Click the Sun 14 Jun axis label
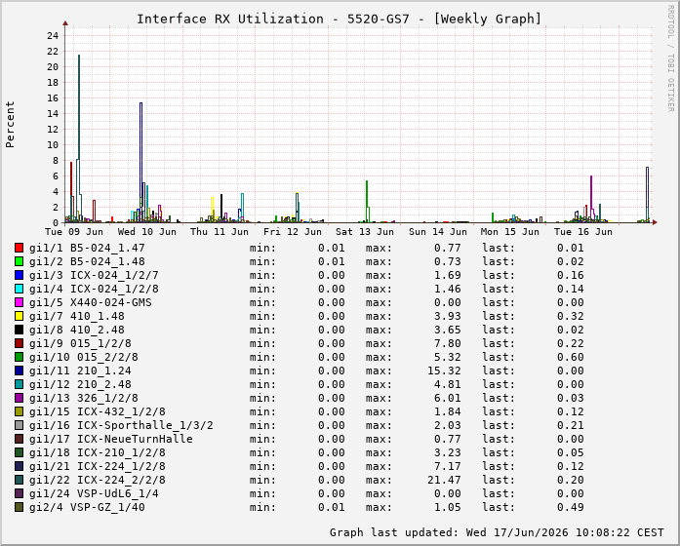680x546 pixels. point(438,232)
